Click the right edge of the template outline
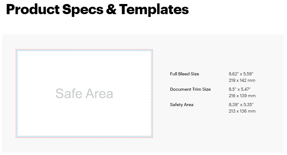Viewport: 287px width, 155px height. (x=153, y=93)
